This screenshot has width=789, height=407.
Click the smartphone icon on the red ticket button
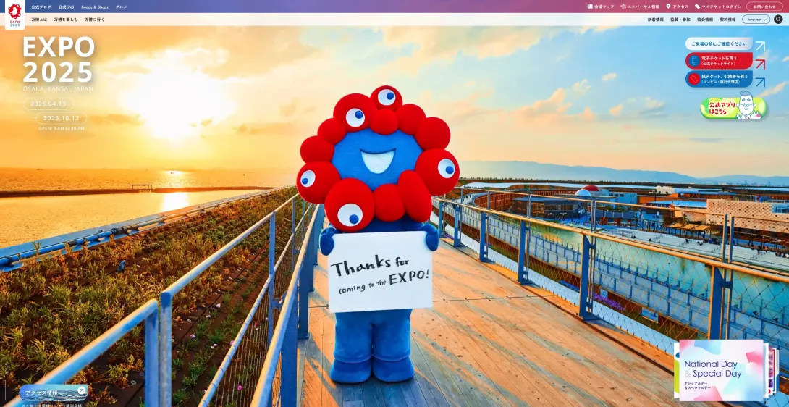[693, 61]
